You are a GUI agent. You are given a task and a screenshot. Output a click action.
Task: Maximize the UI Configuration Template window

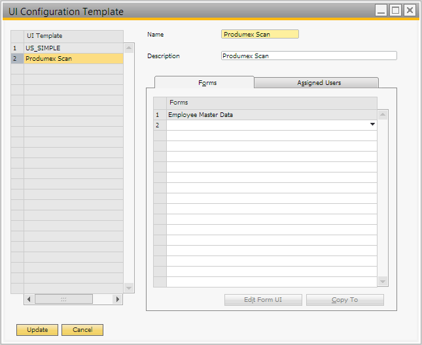click(x=395, y=10)
